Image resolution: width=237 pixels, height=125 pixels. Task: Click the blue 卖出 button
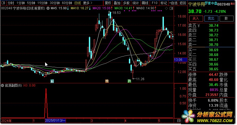(211, 19)
